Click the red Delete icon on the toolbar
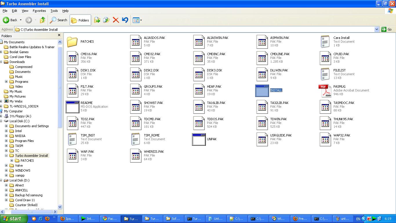This screenshot has width=396, height=223. tap(116, 20)
